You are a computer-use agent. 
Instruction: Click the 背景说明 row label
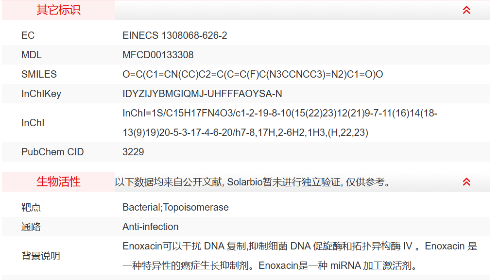[41, 256]
